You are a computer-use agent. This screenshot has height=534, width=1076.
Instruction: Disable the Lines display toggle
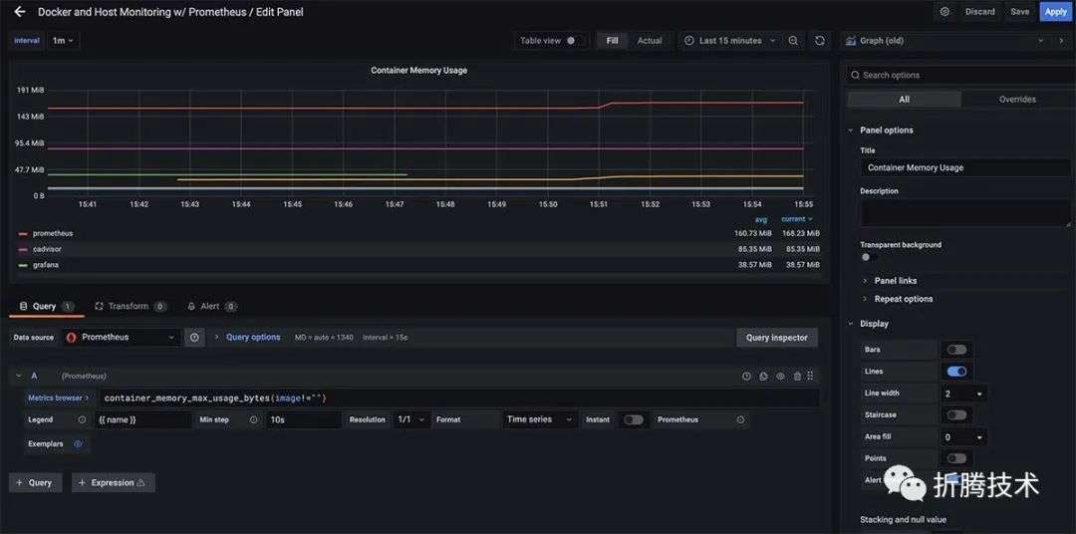pyautogui.click(x=956, y=372)
